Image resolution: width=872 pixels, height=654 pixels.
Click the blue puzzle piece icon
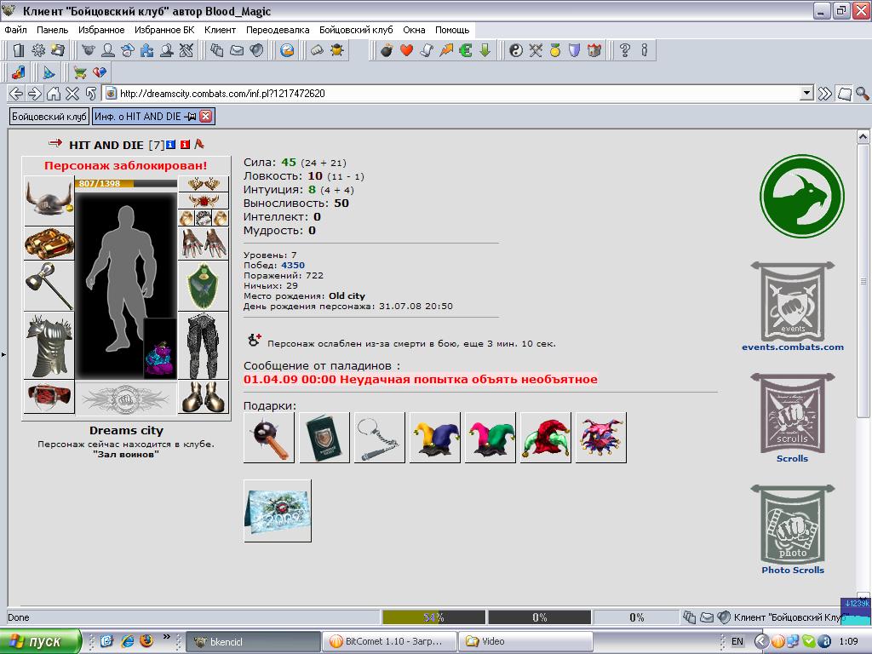tap(146, 50)
